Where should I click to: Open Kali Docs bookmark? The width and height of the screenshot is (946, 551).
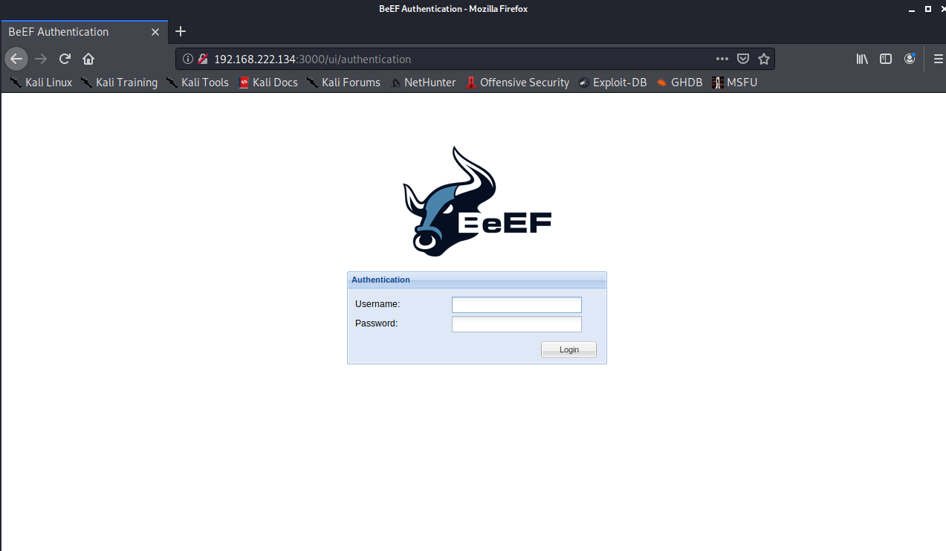[268, 83]
